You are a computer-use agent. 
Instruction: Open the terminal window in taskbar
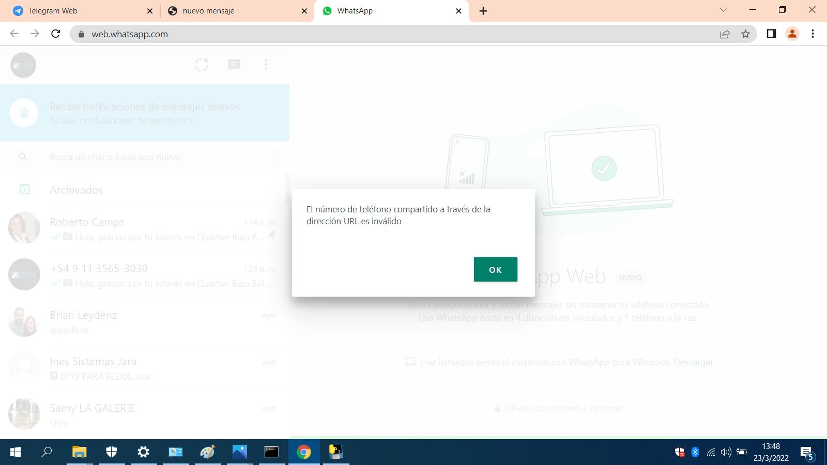271,452
